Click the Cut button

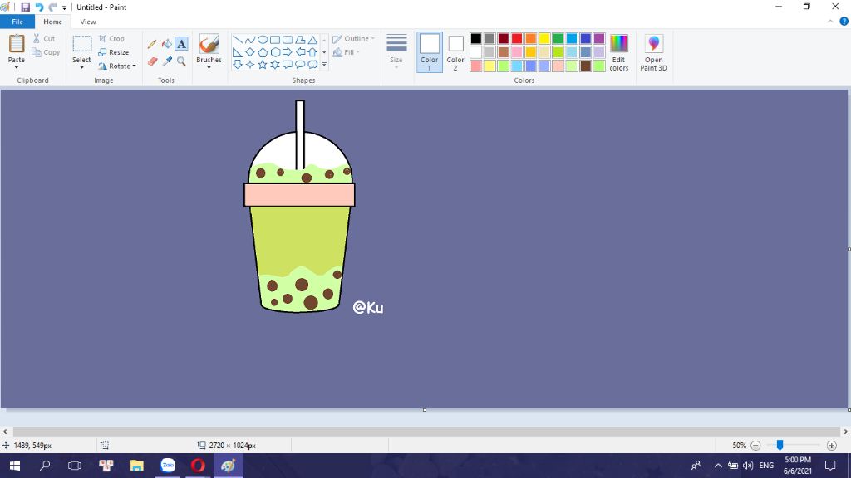coord(44,39)
